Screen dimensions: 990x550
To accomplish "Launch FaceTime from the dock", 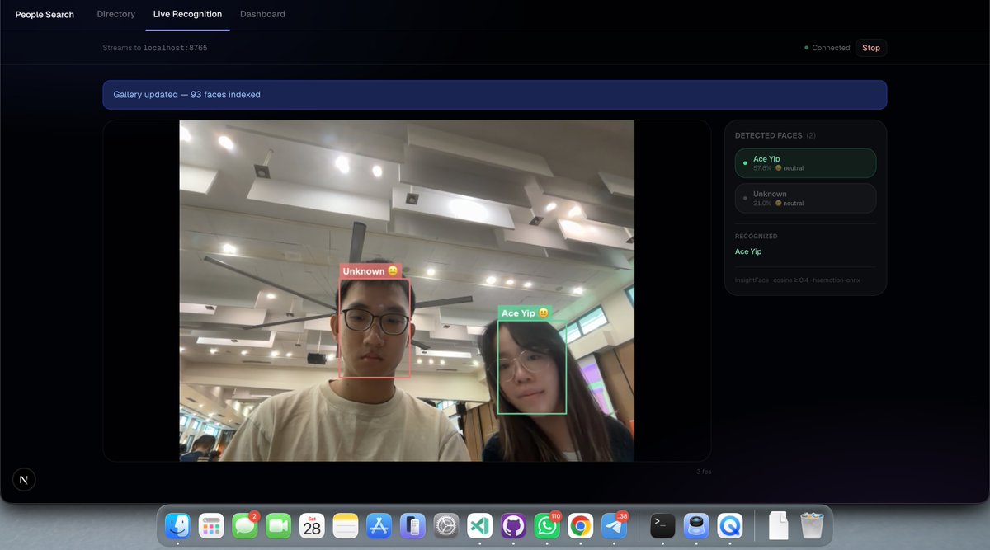I will [x=279, y=525].
